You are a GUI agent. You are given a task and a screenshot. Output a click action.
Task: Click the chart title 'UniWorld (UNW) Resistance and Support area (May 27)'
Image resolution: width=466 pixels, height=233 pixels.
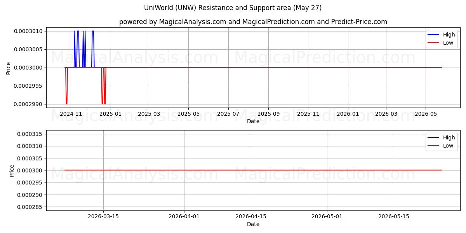(x=233, y=8)
